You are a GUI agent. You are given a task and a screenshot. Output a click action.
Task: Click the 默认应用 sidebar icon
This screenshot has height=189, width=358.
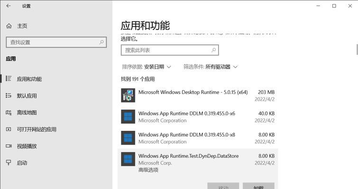click(x=9, y=95)
